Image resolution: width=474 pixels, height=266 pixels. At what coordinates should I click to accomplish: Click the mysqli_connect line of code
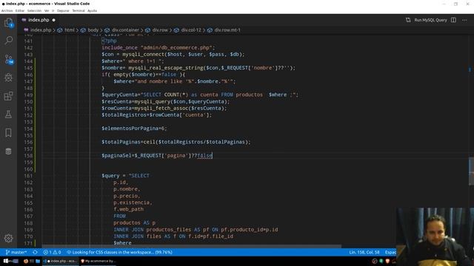[173, 54]
